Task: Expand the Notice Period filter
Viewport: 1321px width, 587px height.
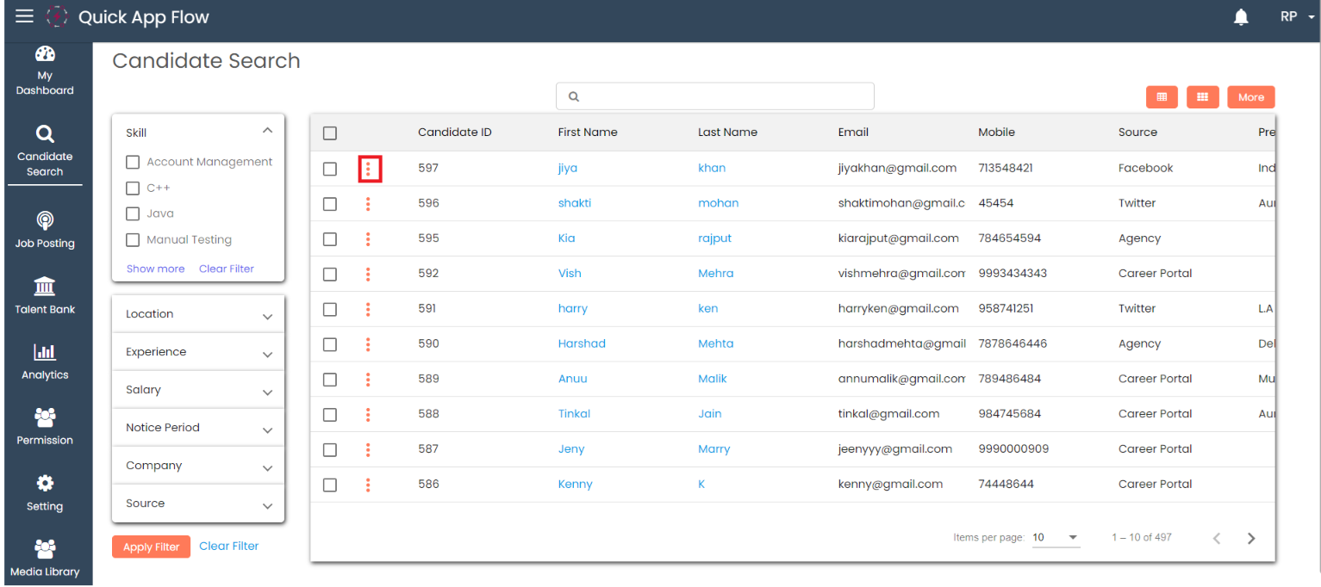Action: [198, 428]
